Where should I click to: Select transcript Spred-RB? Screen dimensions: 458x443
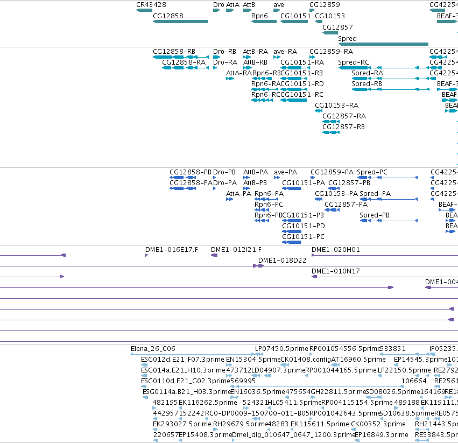pos(367,84)
